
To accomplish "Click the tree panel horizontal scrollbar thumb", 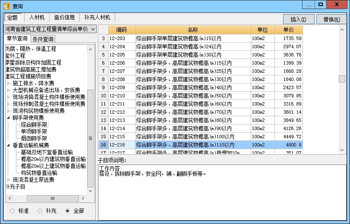I will pyautogui.click(x=53, y=198).
